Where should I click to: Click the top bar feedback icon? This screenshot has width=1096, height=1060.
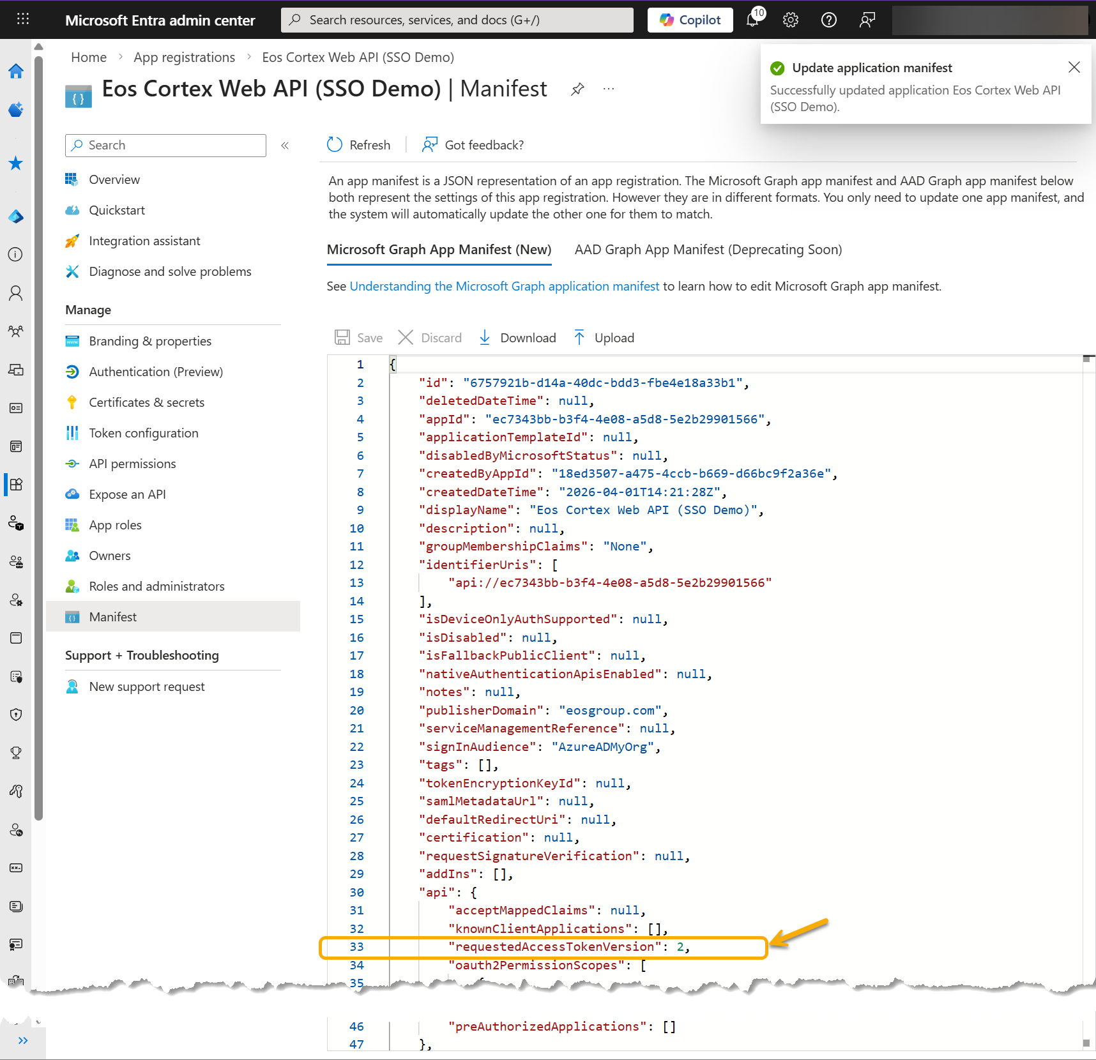click(x=867, y=20)
